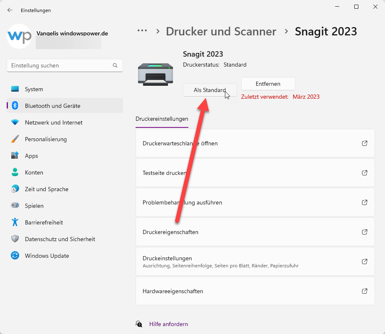
Task: Click the wp profile avatar
Action: coord(19,36)
